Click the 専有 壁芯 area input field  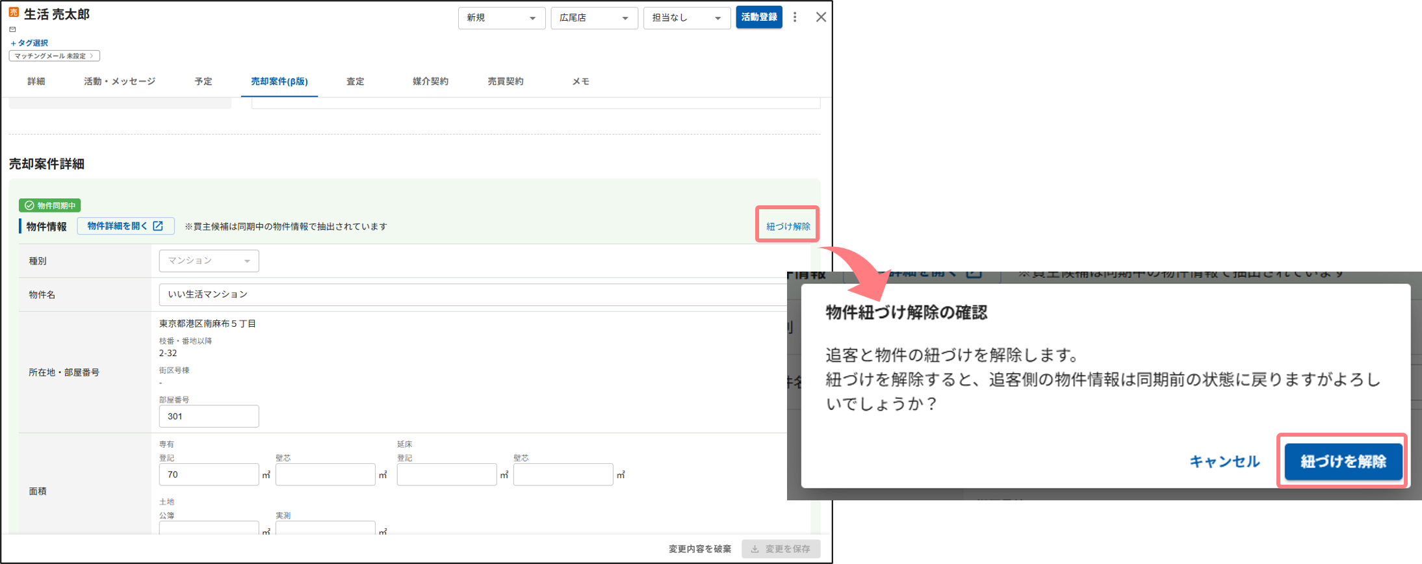pyautogui.click(x=325, y=474)
